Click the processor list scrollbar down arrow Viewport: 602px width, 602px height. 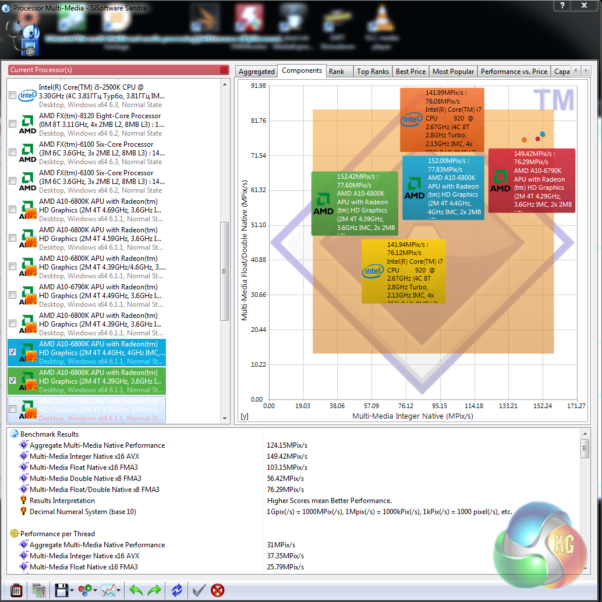pyautogui.click(x=225, y=417)
